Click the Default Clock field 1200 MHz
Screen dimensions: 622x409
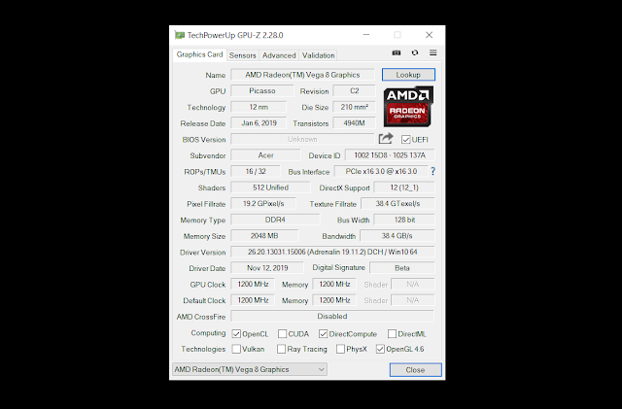click(x=253, y=300)
